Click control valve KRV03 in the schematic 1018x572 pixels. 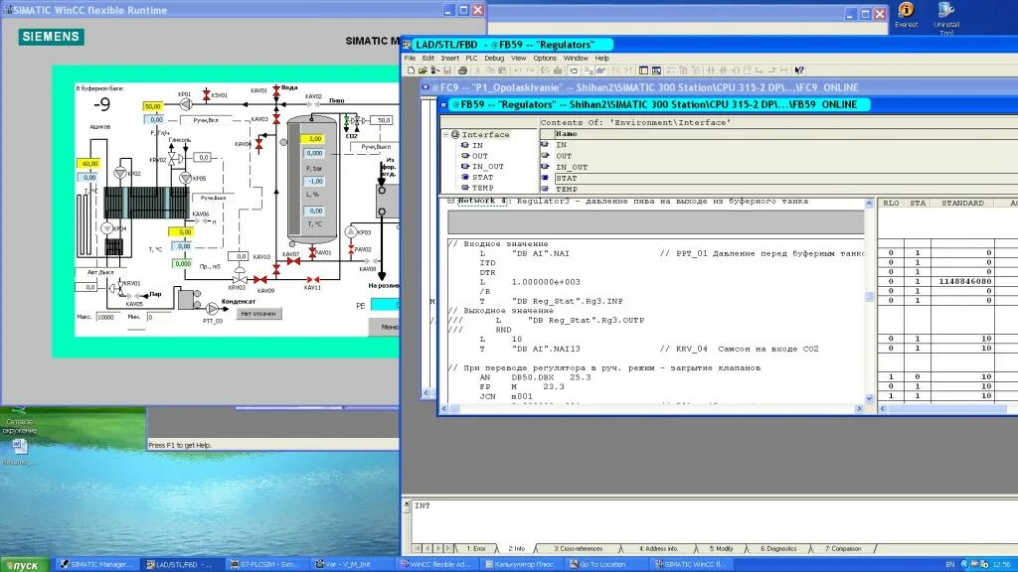tap(240, 276)
